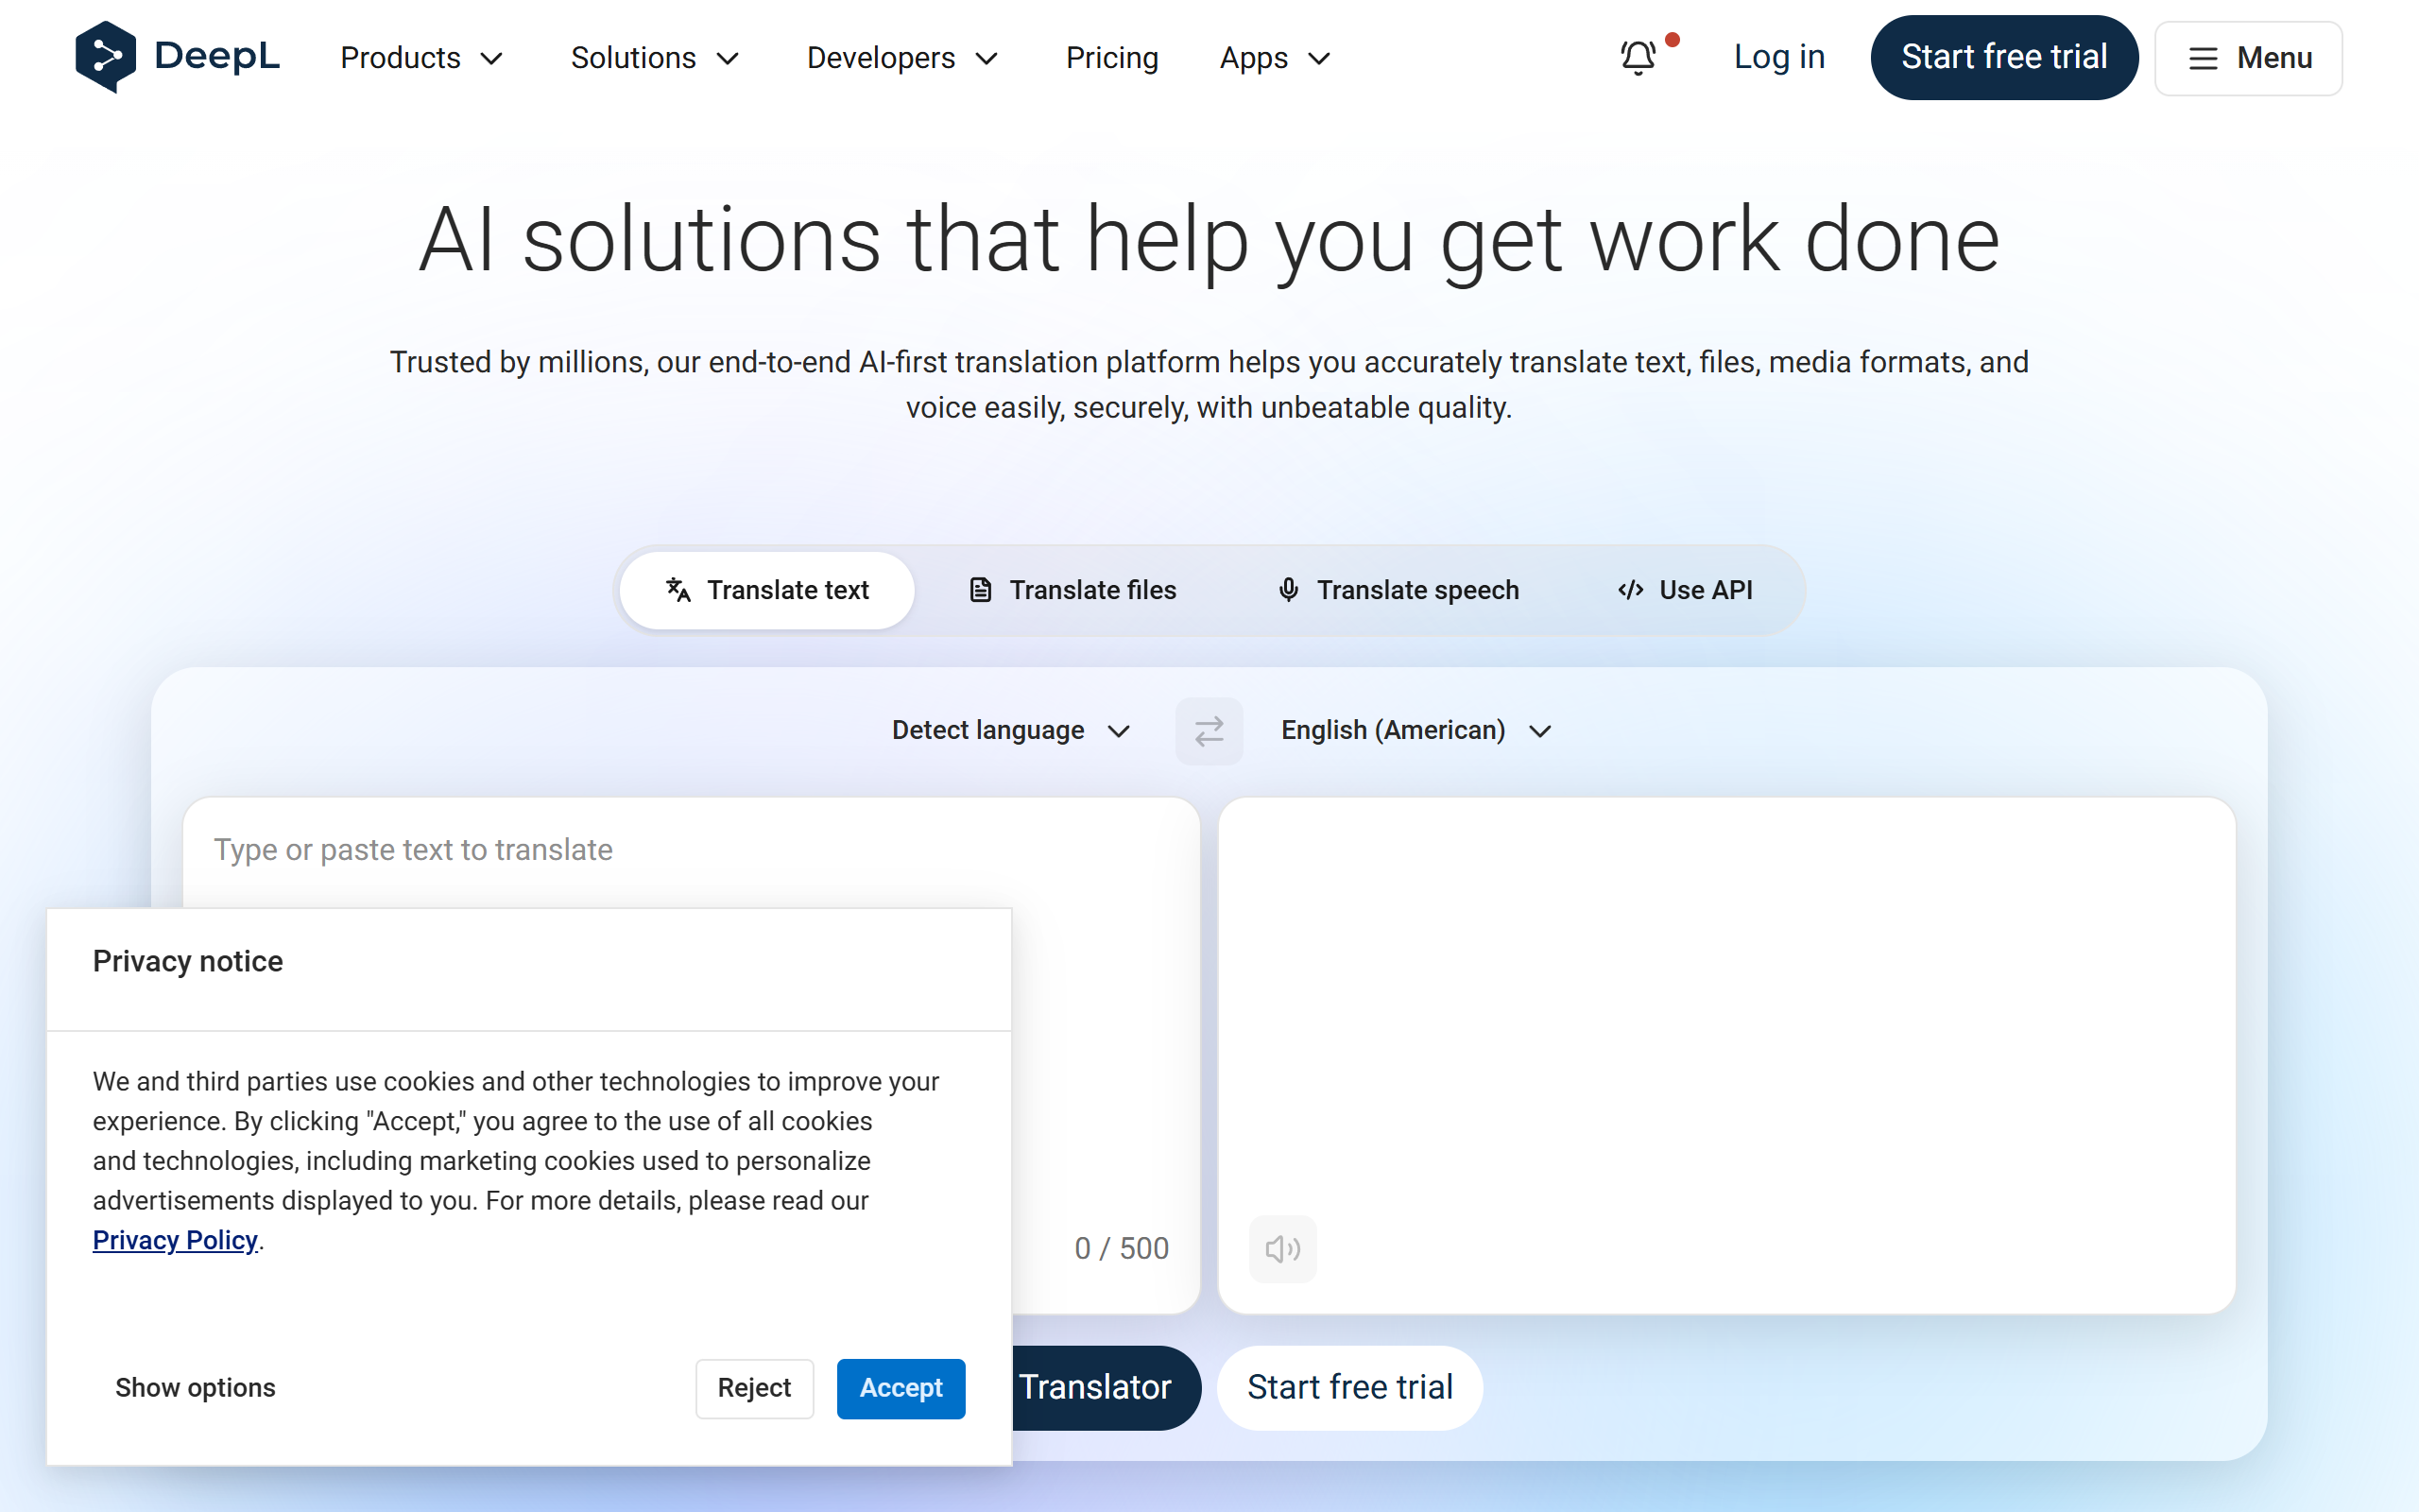Click Log in
Viewport: 2419px width, 1512px height.
(x=1779, y=57)
